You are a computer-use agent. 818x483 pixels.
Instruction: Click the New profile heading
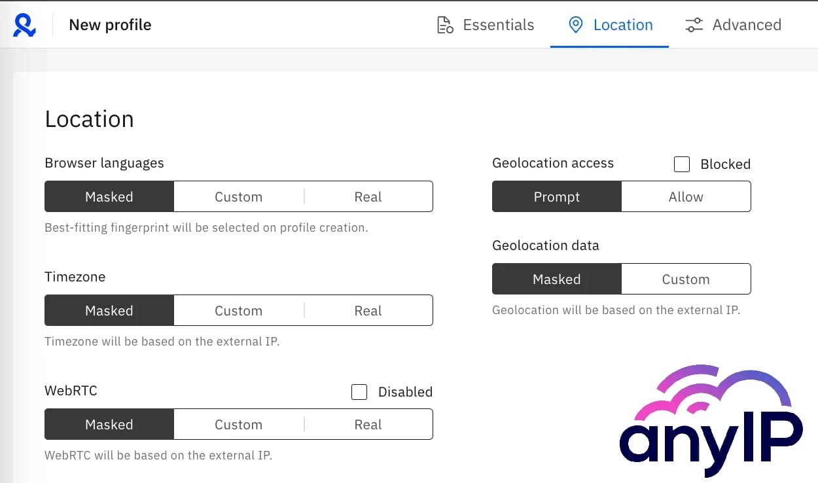(x=109, y=24)
